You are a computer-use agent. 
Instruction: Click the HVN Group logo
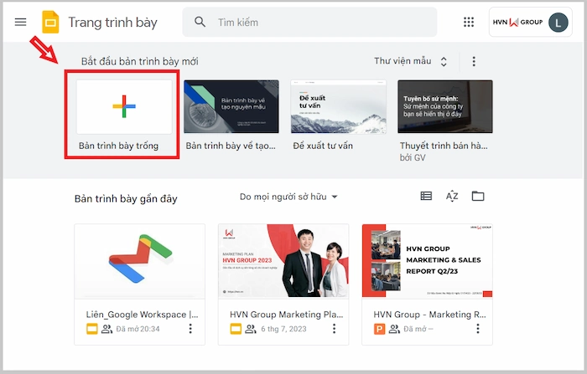tap(517, 23)
